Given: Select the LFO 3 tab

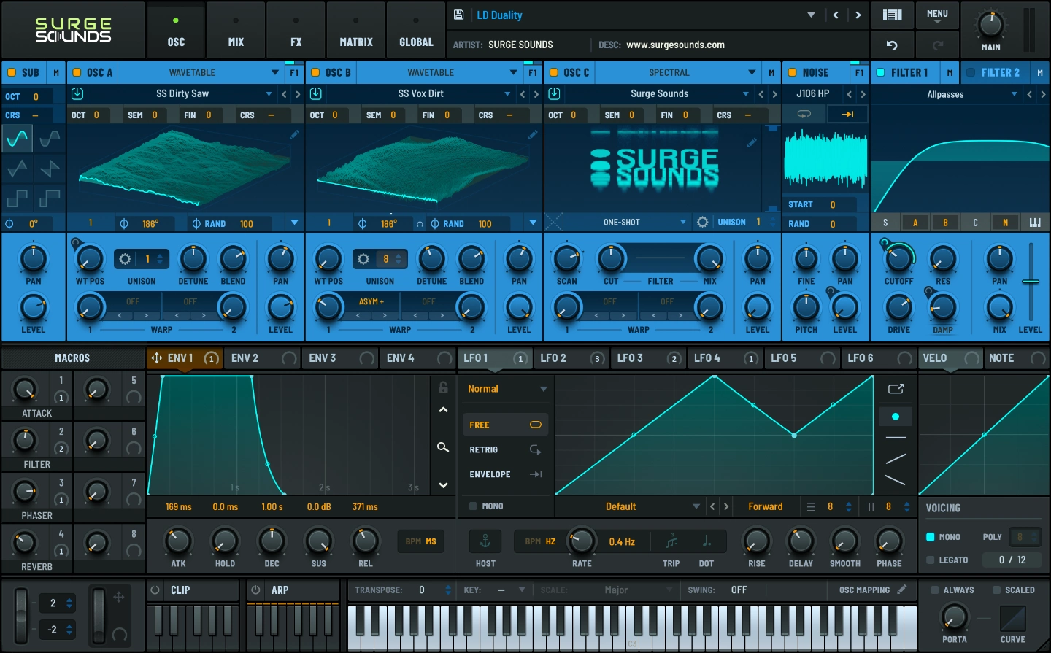Looking at the screenshot, I should tap(648, 358).
